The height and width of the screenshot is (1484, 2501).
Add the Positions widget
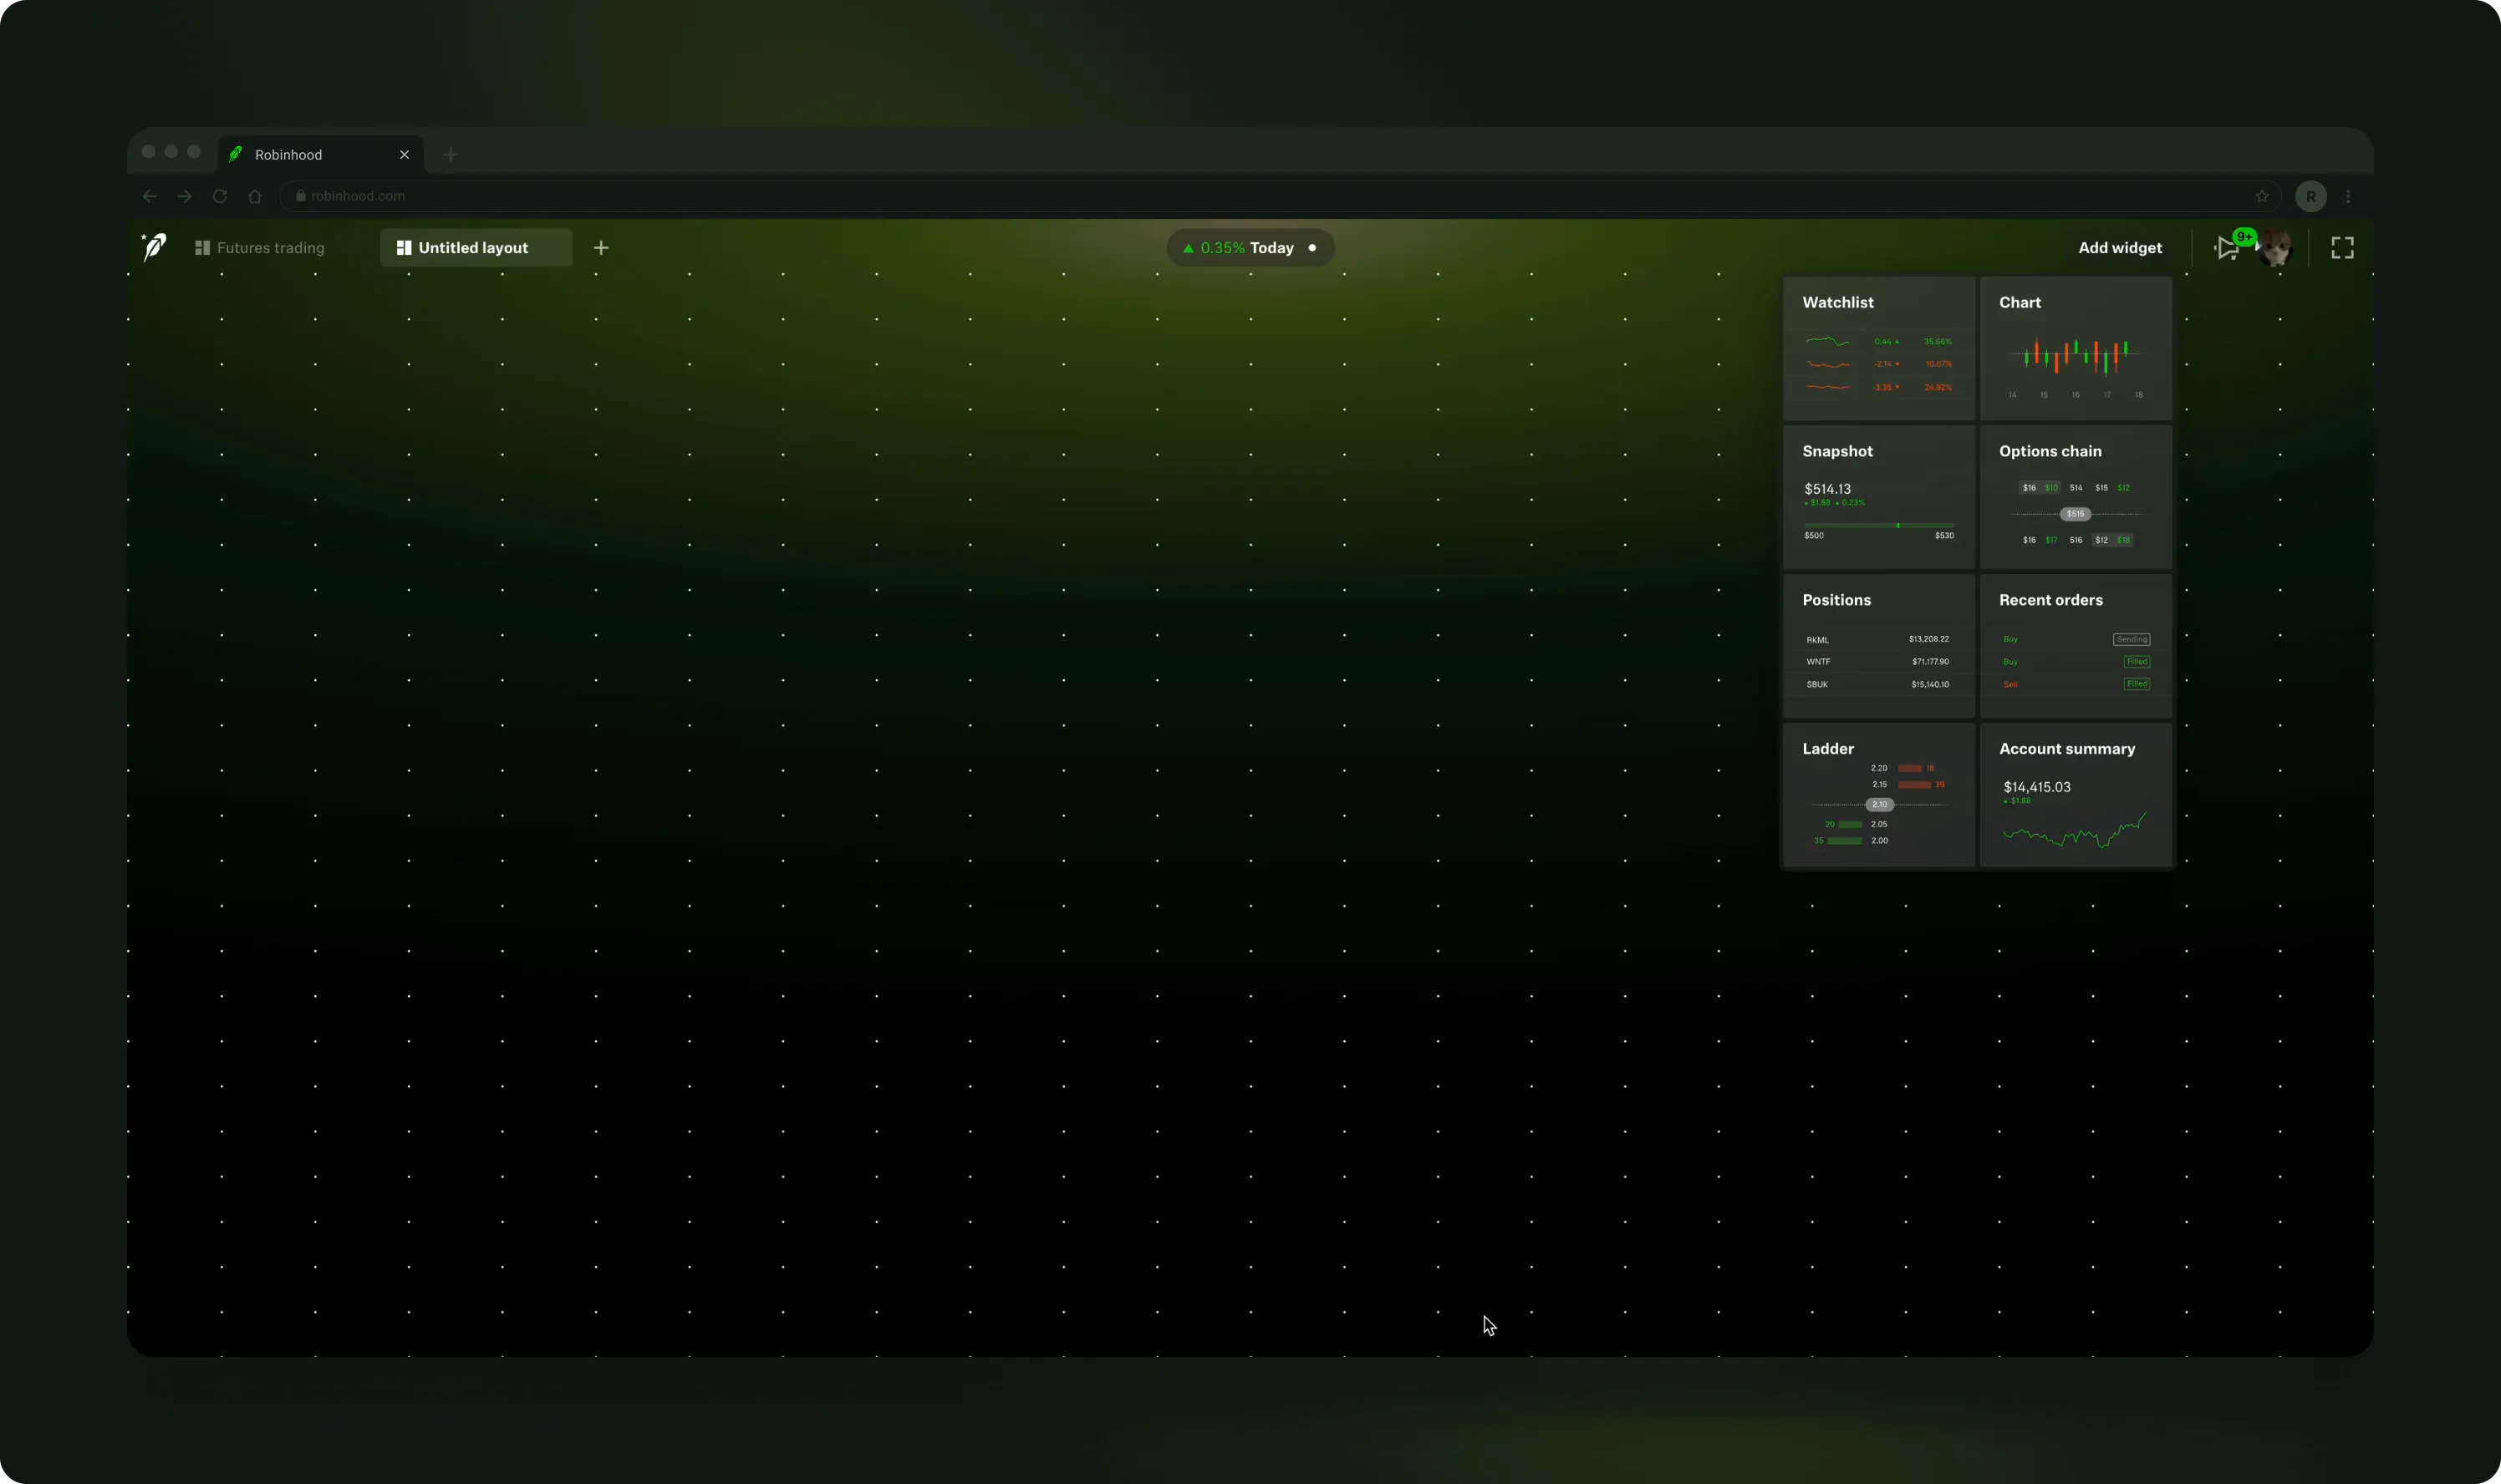point(1879,646)
